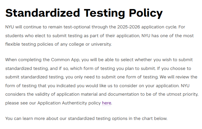The width and height of the screenshot is (202, 129).
Task: Click the words 'Application Authenticity policy'
Action: 69,103
